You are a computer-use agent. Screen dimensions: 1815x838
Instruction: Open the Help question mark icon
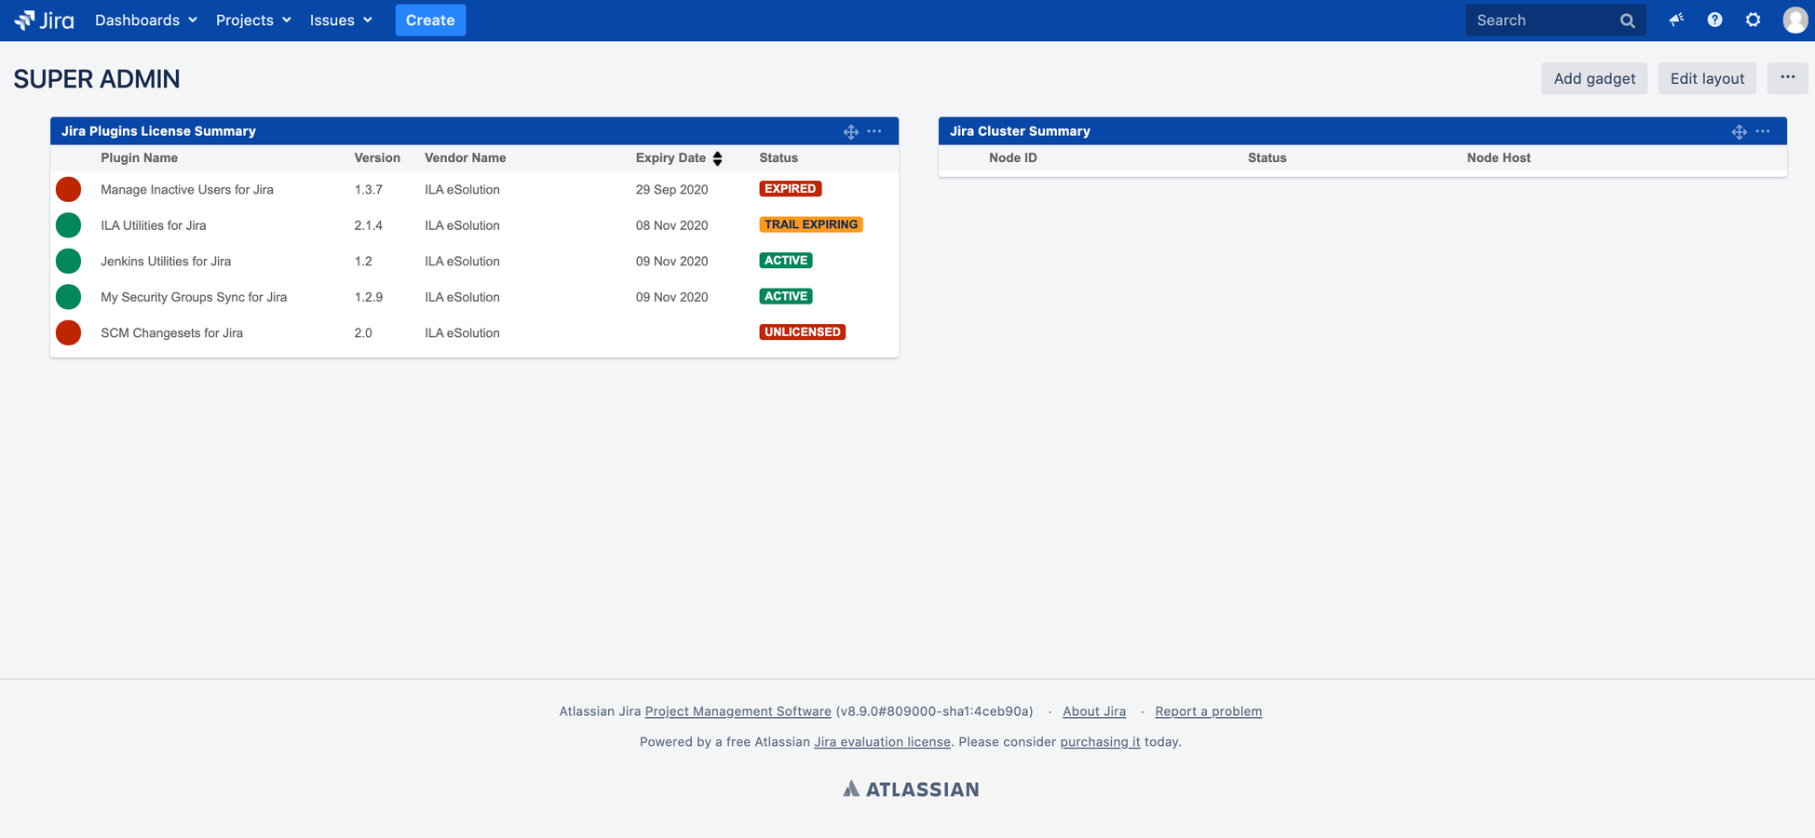click(1714, 20)
